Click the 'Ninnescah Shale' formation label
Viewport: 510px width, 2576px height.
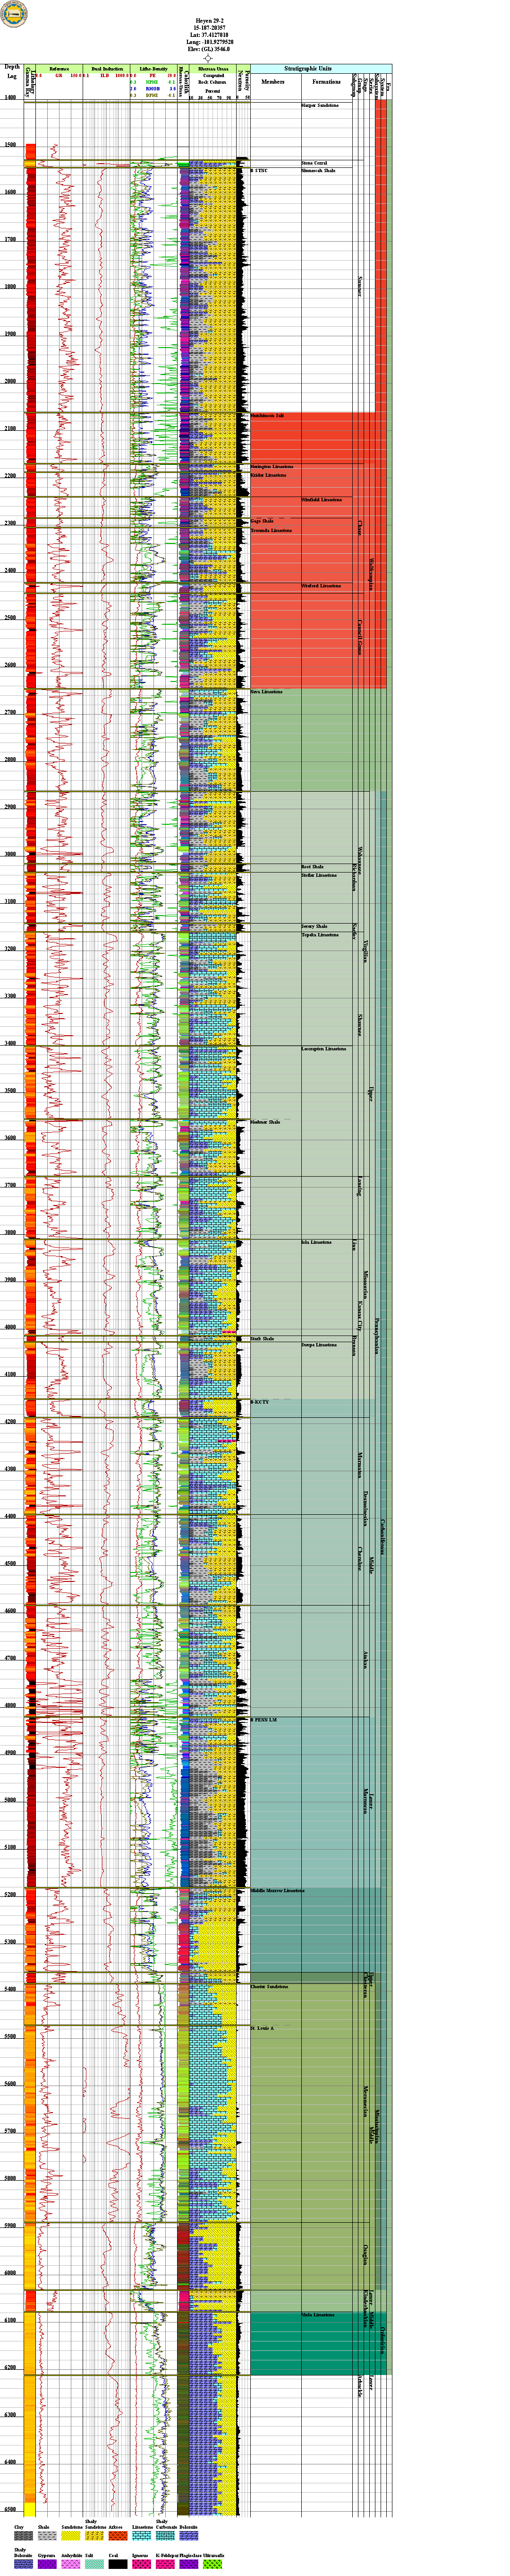click(318, 171)
